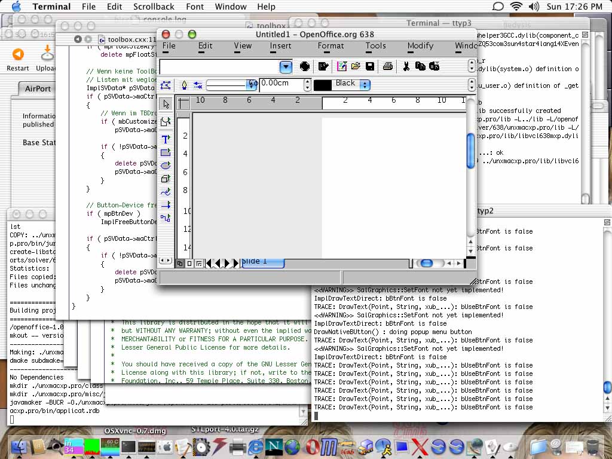Select the Rectangle tool
The image size is (612, 459).
pyautogui.click(x=166, y=152)
